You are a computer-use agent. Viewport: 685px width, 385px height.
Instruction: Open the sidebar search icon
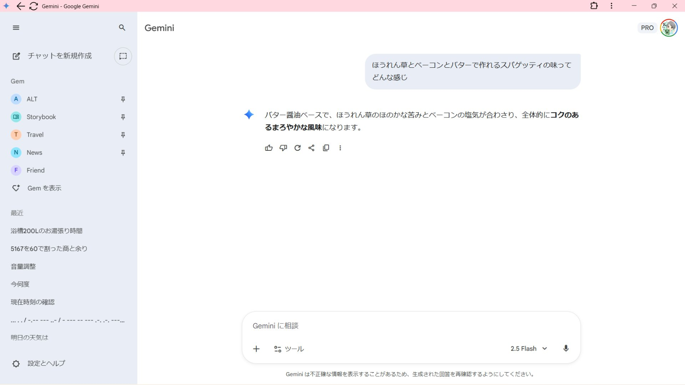point(122,28)
